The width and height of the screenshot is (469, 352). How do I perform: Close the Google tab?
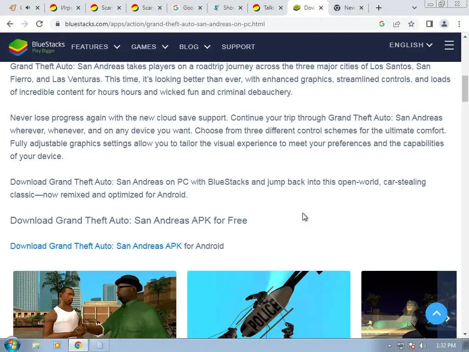200,8
